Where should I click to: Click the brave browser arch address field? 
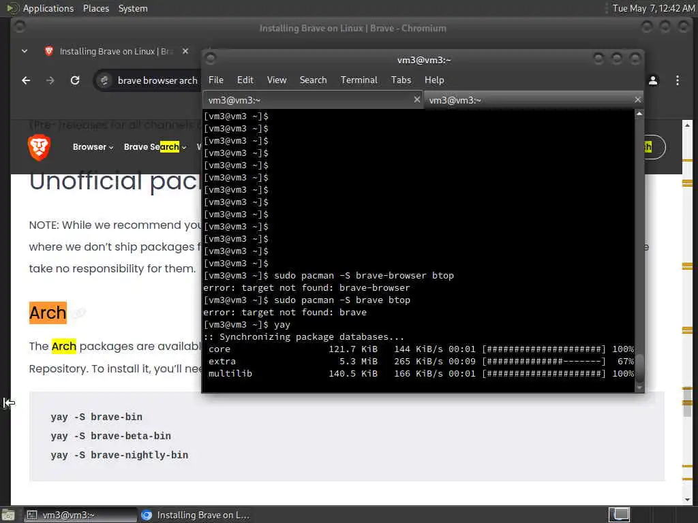click(x=157, y=80)
